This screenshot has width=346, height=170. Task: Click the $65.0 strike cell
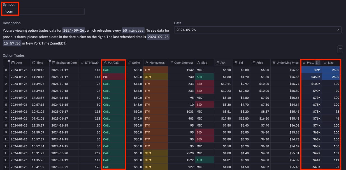click(x=134, y=153)
